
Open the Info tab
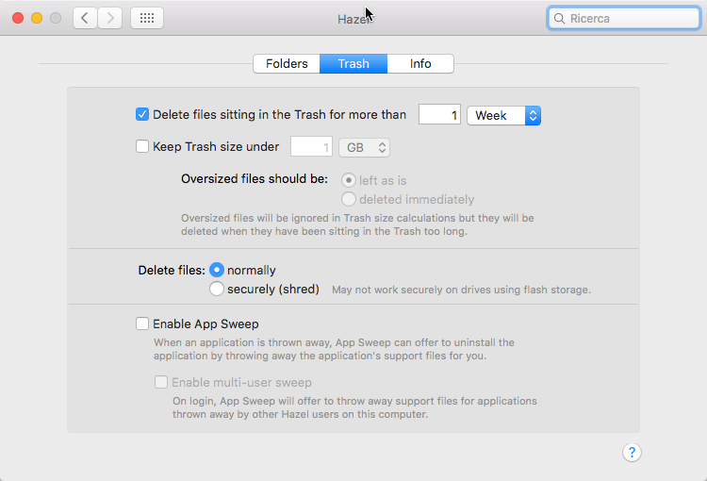point(420,63)
